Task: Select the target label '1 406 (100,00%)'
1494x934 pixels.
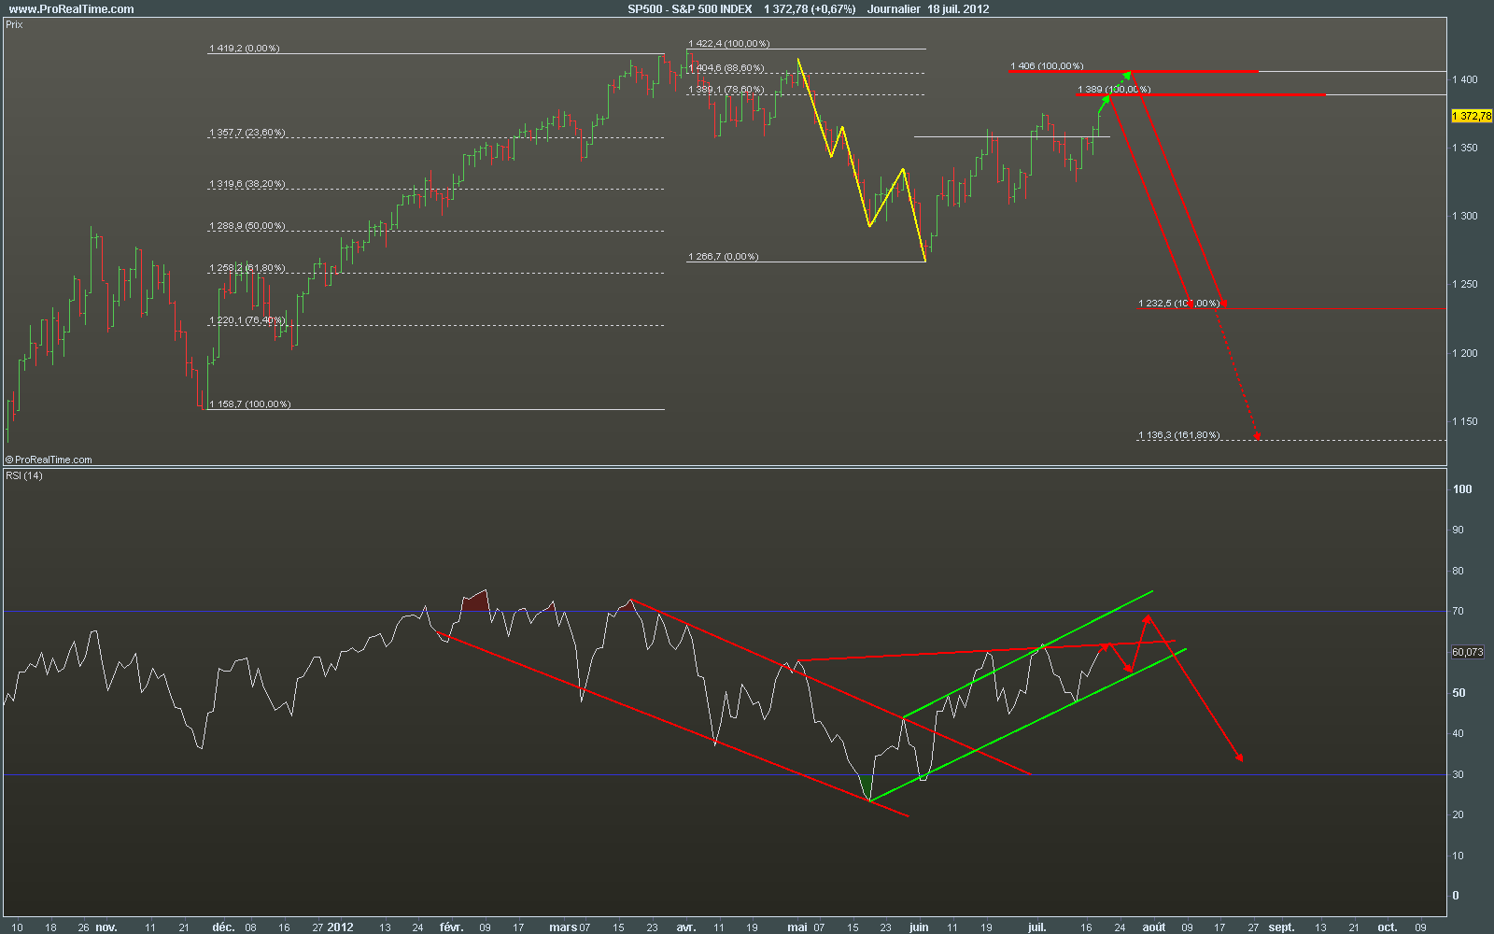Action: point(1047,66)
